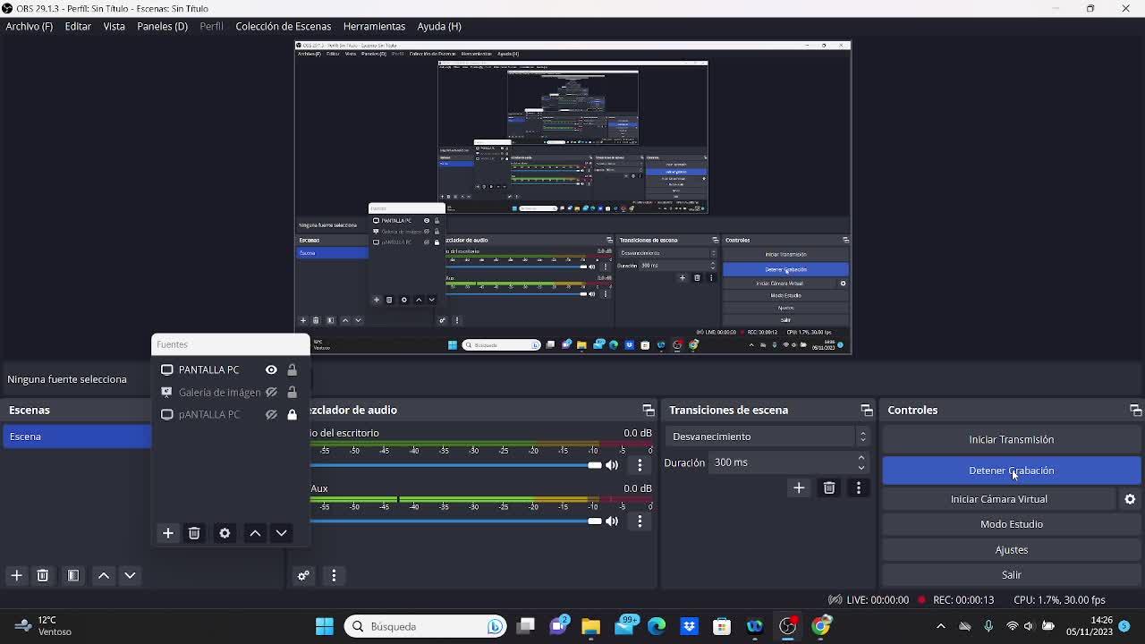This screenshot has height=644, width=1145.
Task: Open Ajustes settings
Action: 1011,550
